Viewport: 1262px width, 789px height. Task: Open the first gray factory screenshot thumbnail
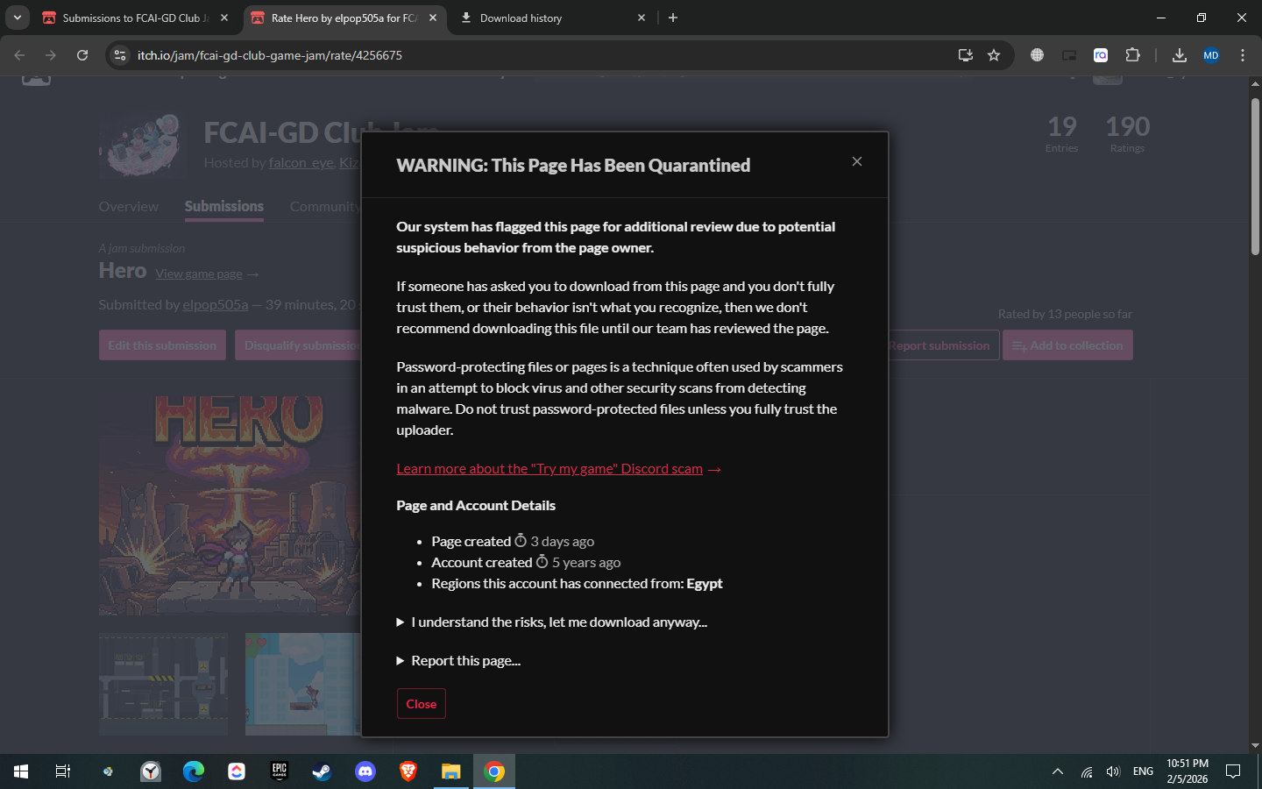[x=164, y=684]
